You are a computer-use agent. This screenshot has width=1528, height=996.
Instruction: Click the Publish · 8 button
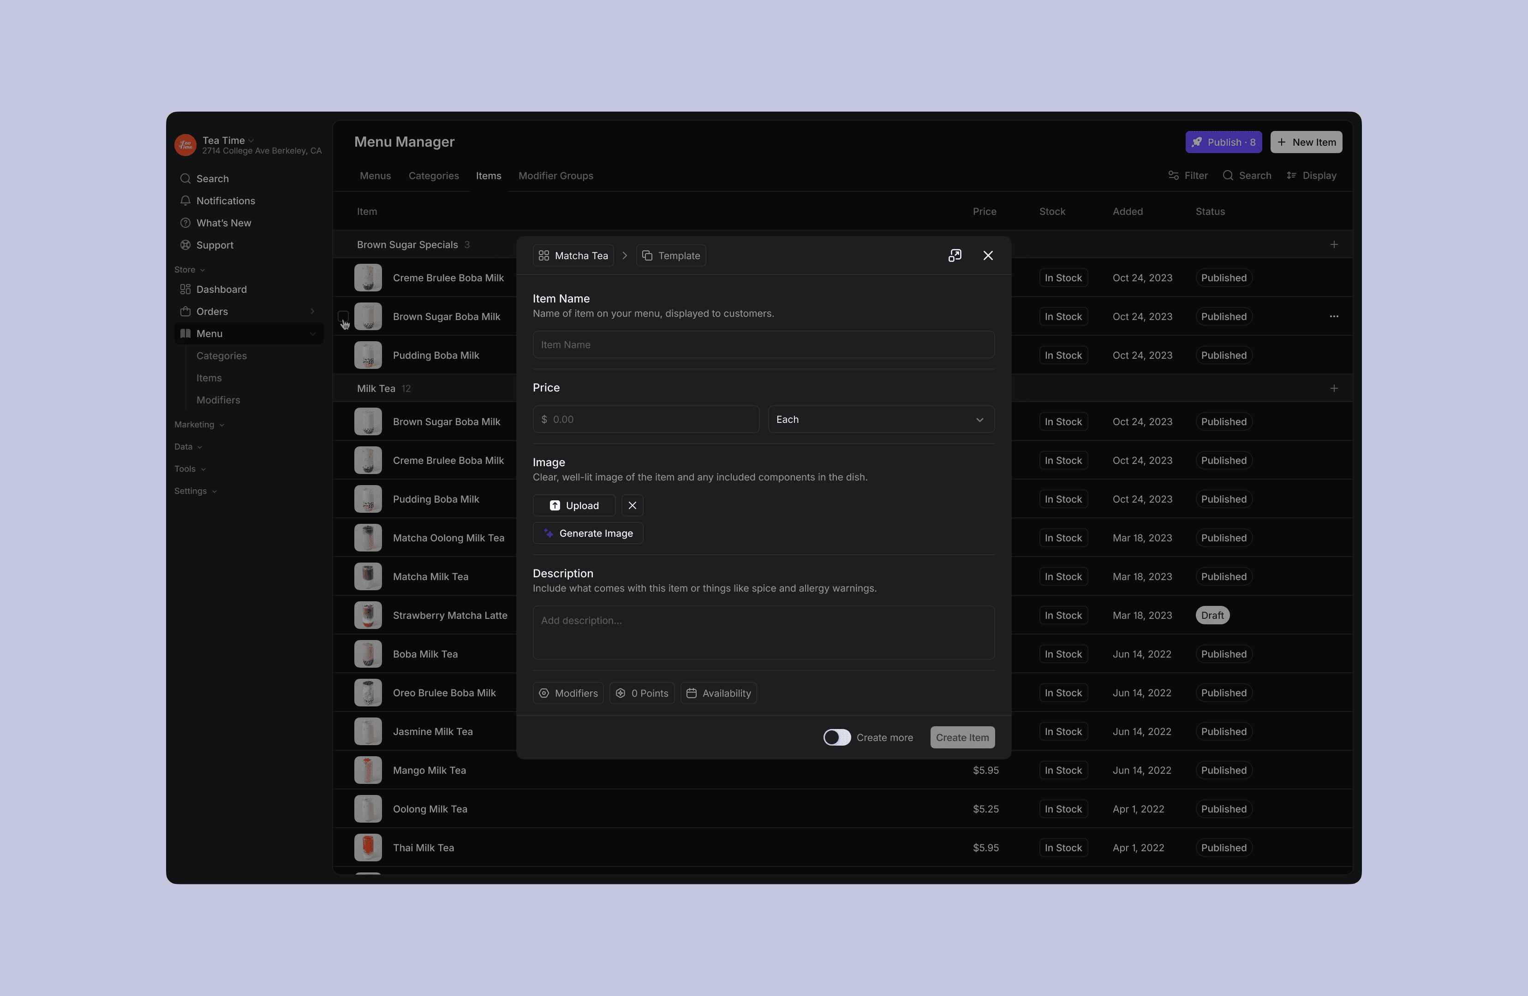(1223, 142)
